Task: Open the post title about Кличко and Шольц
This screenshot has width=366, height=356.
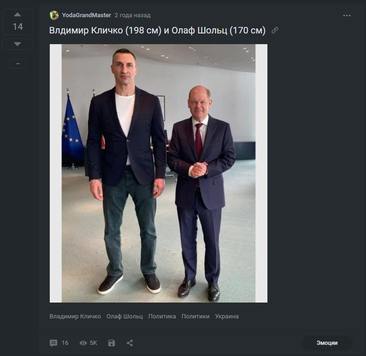Action: pos(157,31)
